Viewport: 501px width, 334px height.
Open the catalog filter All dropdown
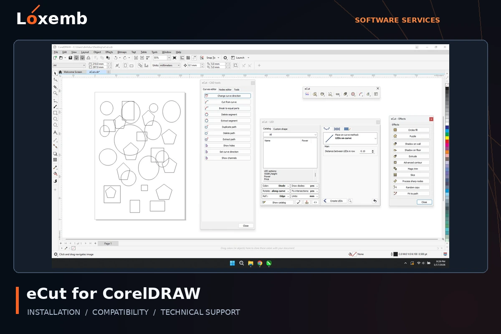pos(290,134)
